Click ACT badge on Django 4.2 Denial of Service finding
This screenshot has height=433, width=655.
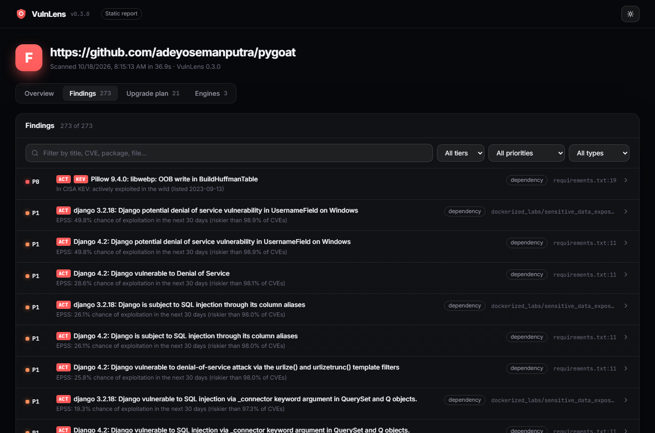point(64,273)
